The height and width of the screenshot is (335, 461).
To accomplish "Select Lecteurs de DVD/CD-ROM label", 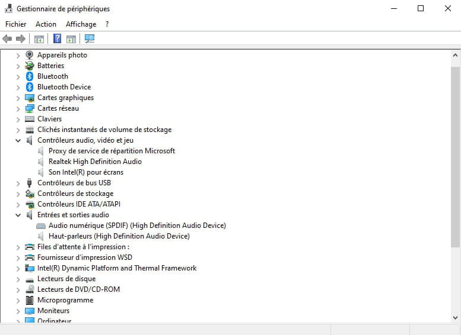I will point(78,289).
